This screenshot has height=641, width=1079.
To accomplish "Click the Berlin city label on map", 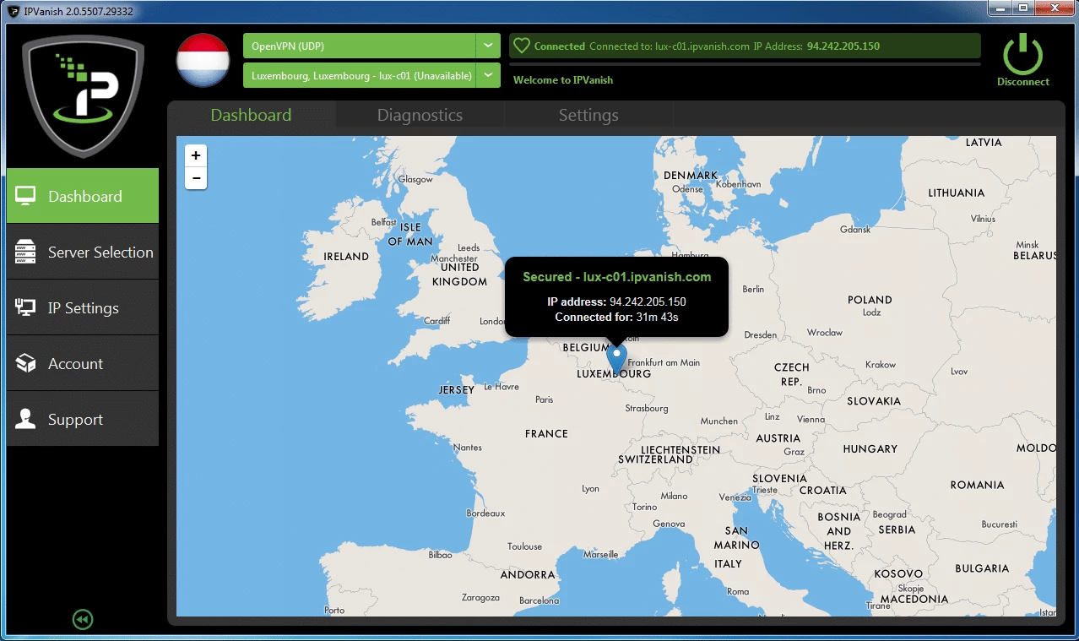I will (753, 289).
